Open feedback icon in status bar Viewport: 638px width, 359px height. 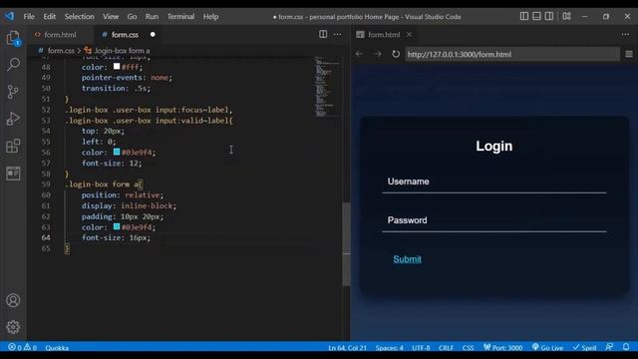[x=609, y=347]
